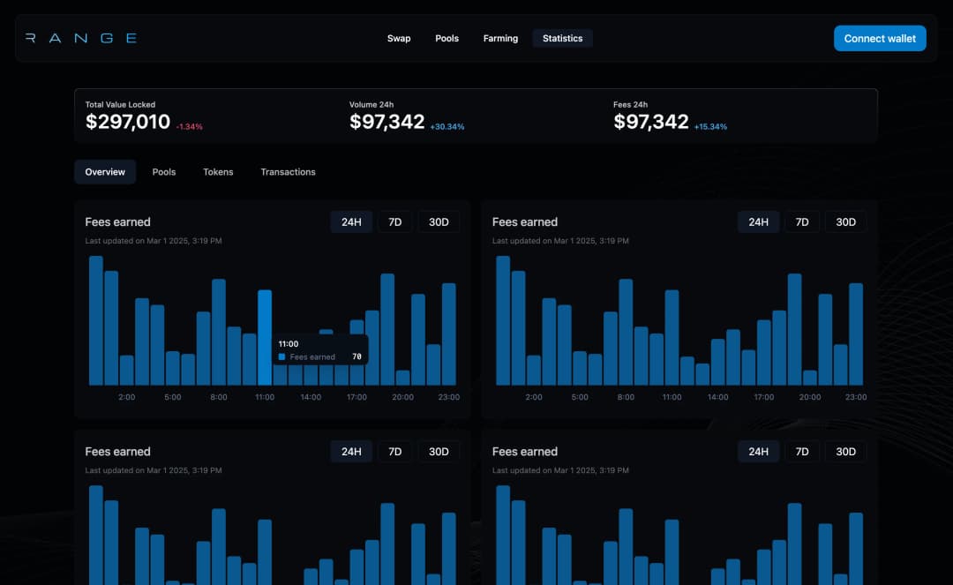Go to Pools in top navigation

pyautogui.click(x=446, y=38)
